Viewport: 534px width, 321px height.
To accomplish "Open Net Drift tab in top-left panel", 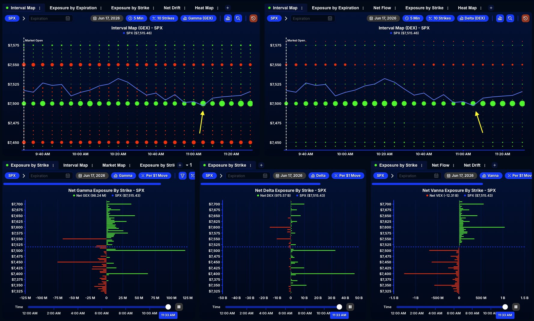I will tap(172, 8).
